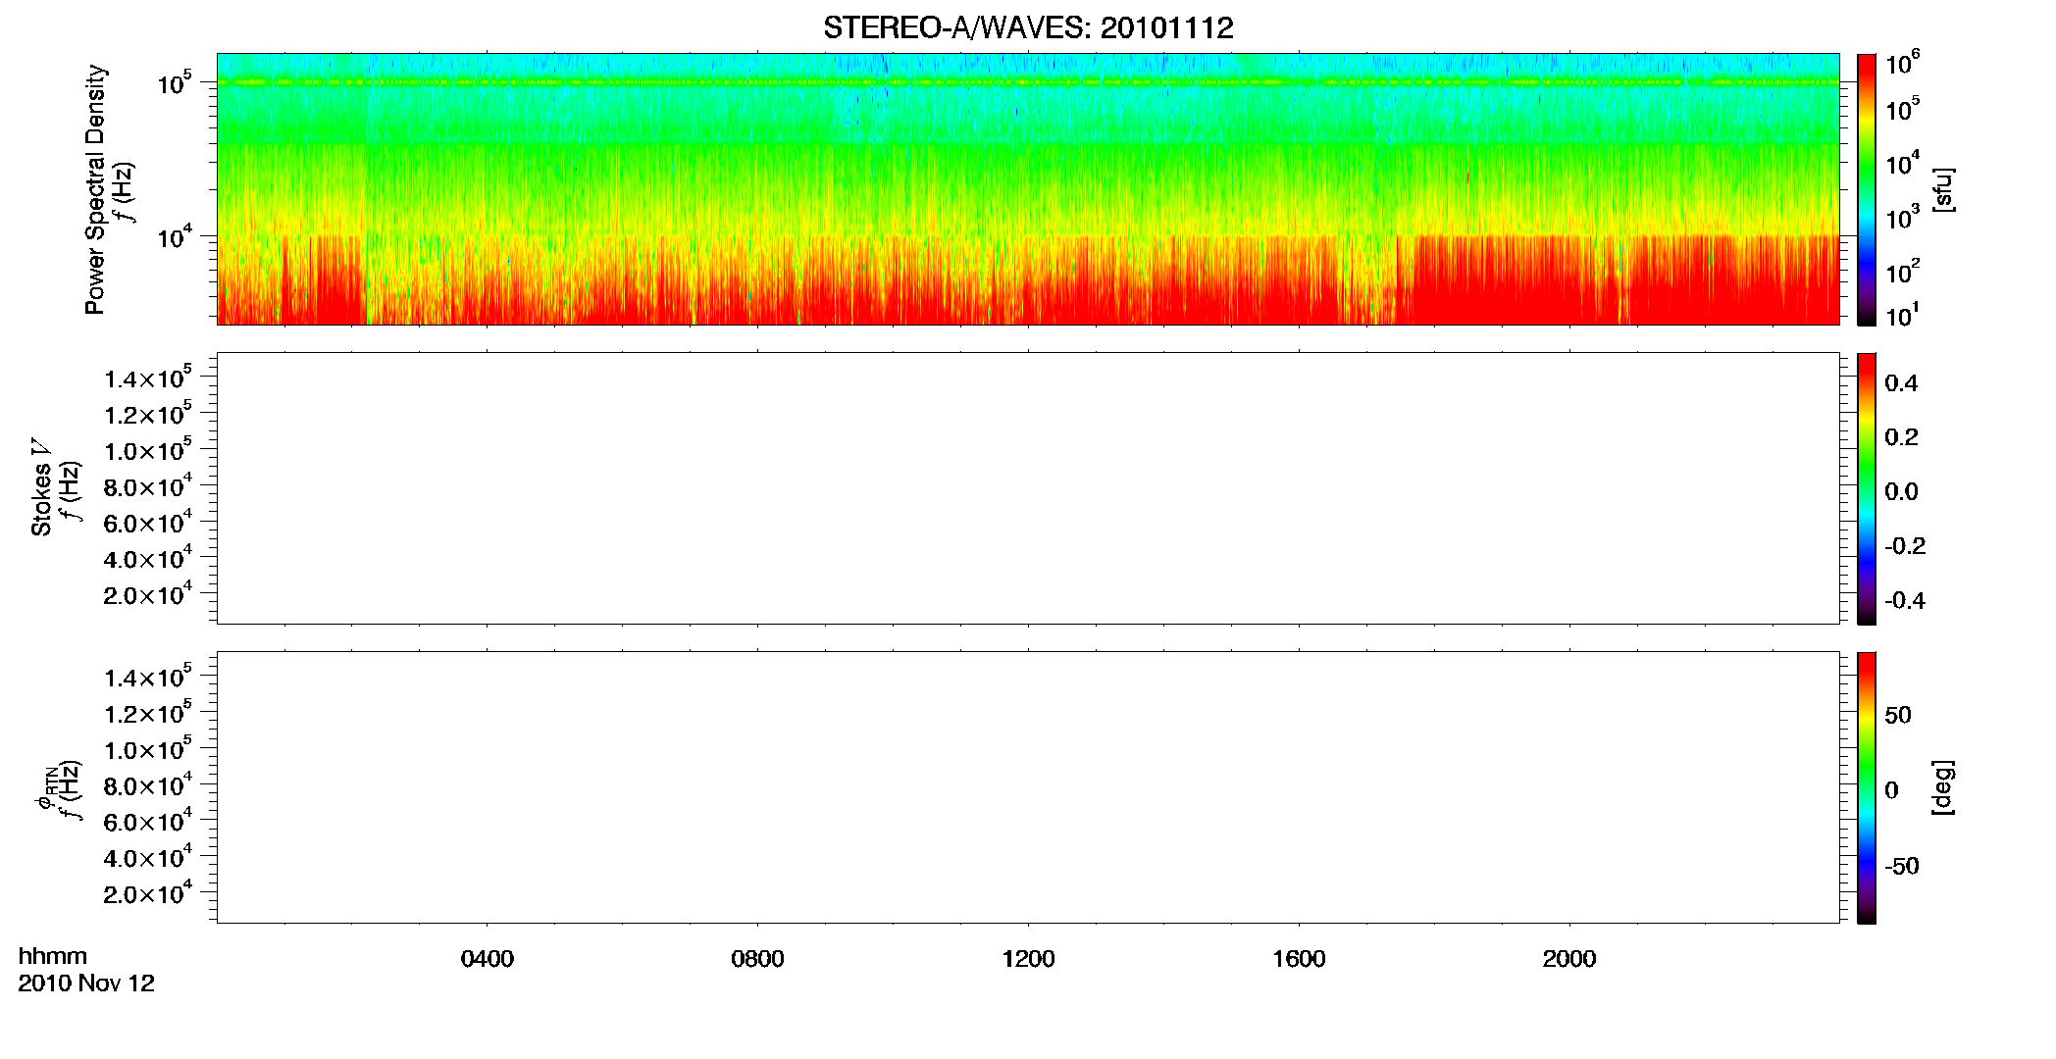This screenshot has height=1059, width=2056.
Task: Click the [deg] unit label
Action: 1943,787
